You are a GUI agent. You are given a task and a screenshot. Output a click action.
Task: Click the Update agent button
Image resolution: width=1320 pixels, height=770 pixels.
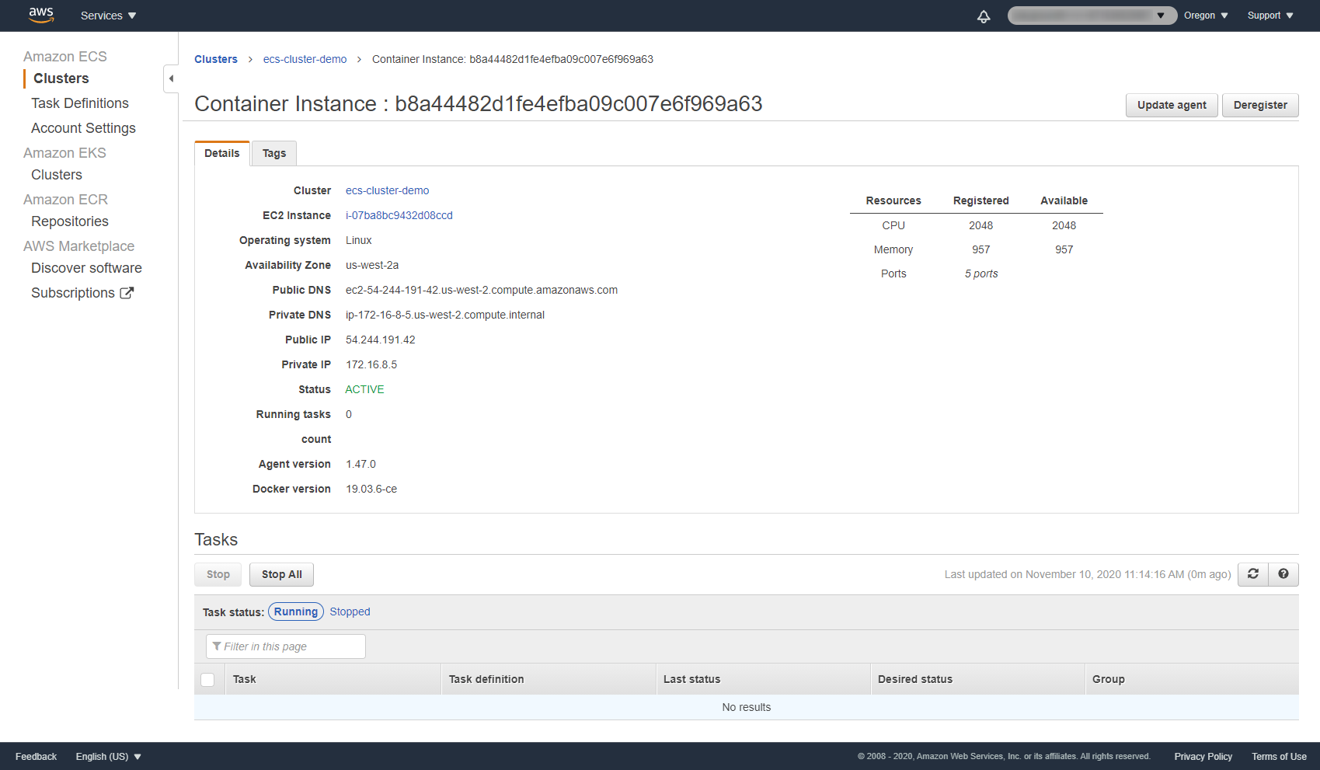point(1172,105)
